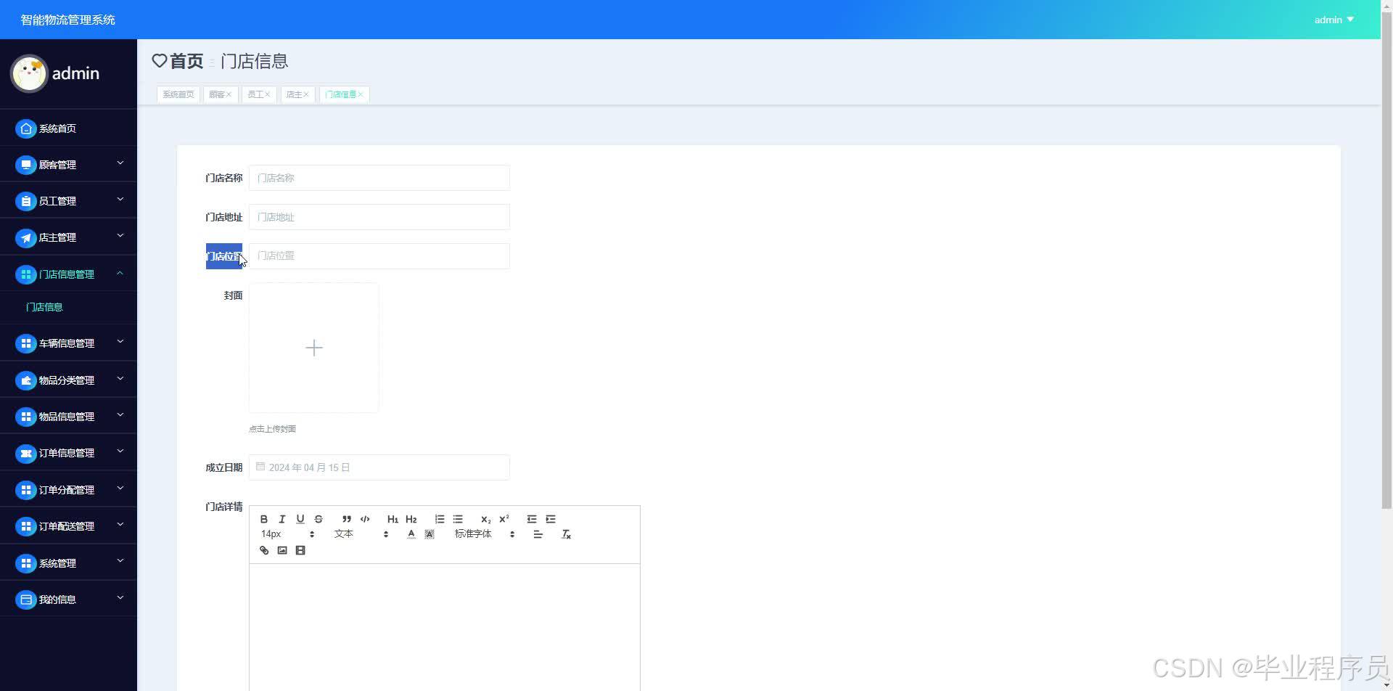The image size is (1393, 691).
Task: Insert an image in the editor
Action: click(x=282, y=550)
